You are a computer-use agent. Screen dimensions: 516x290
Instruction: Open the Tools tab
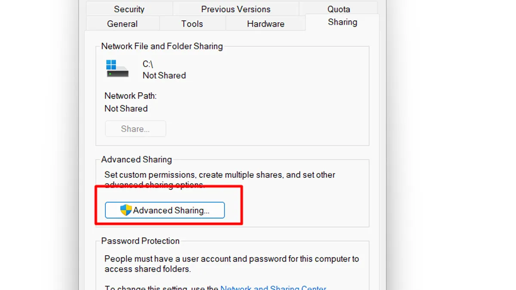point(192,24)
